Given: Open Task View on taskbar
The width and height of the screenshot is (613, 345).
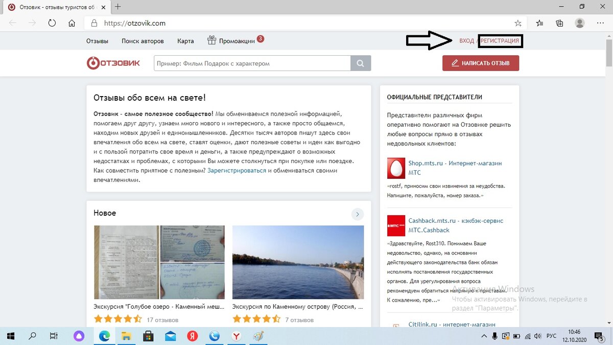Looking at the screenshot, I should 54,336.
